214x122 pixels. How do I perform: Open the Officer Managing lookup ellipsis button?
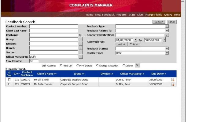point(81,57)
